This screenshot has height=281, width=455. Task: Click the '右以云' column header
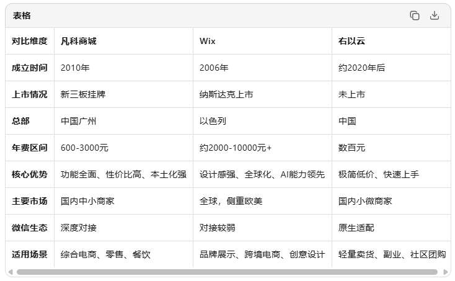click(391, 41)
